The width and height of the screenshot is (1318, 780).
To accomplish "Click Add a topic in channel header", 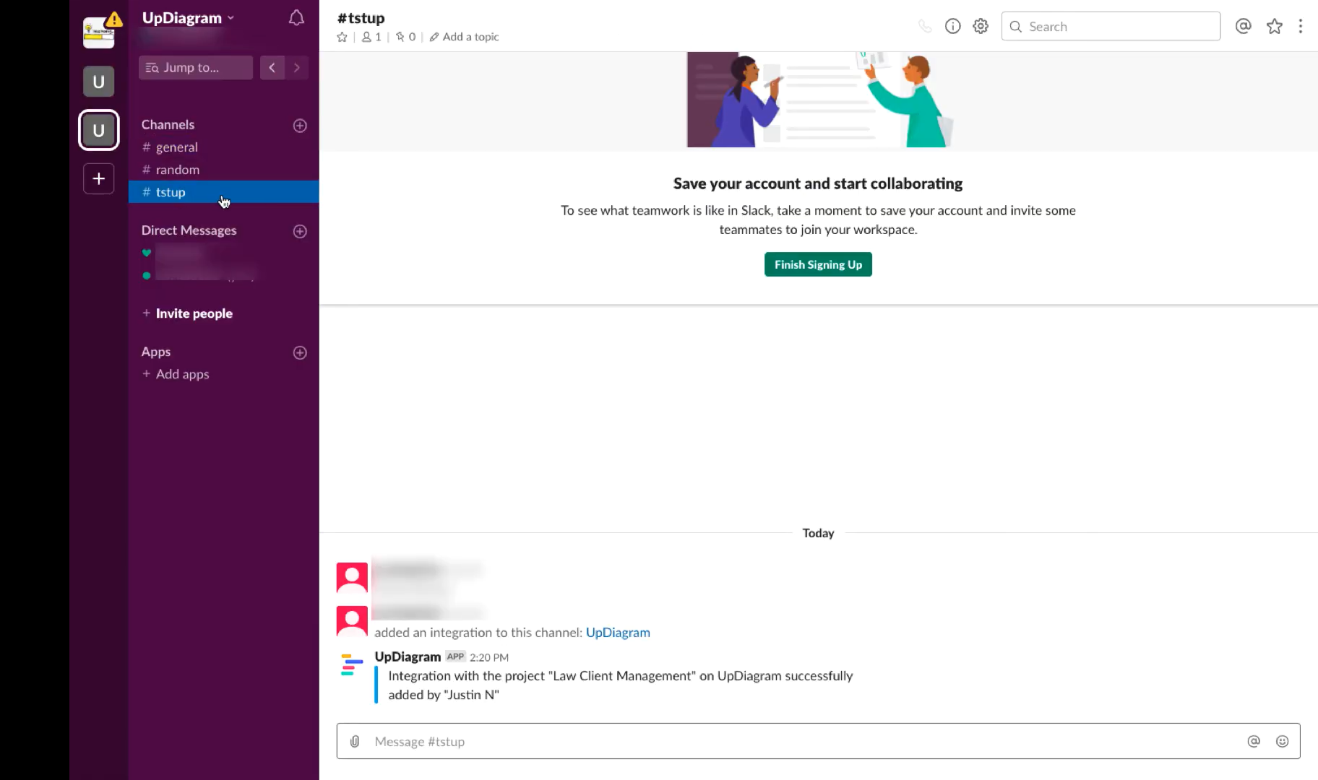I will pos(464,37).
